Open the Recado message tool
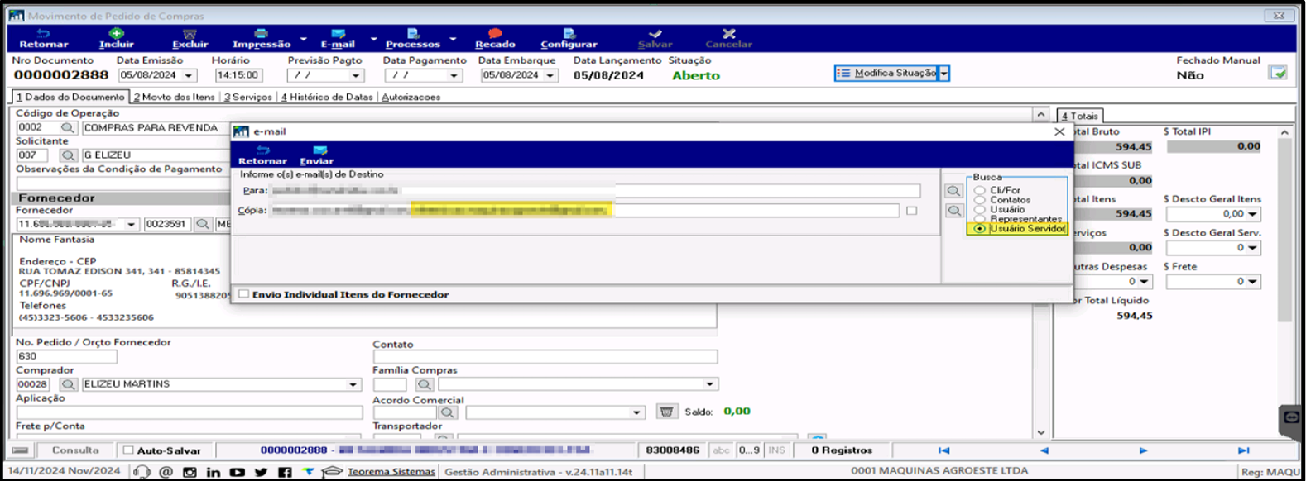The image size is (1306, 481). 495,38
